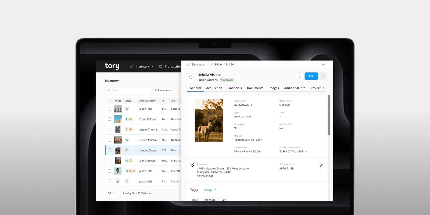
Task: Click the H status badge in Jaxon Hale row
Action: [127, 171]
